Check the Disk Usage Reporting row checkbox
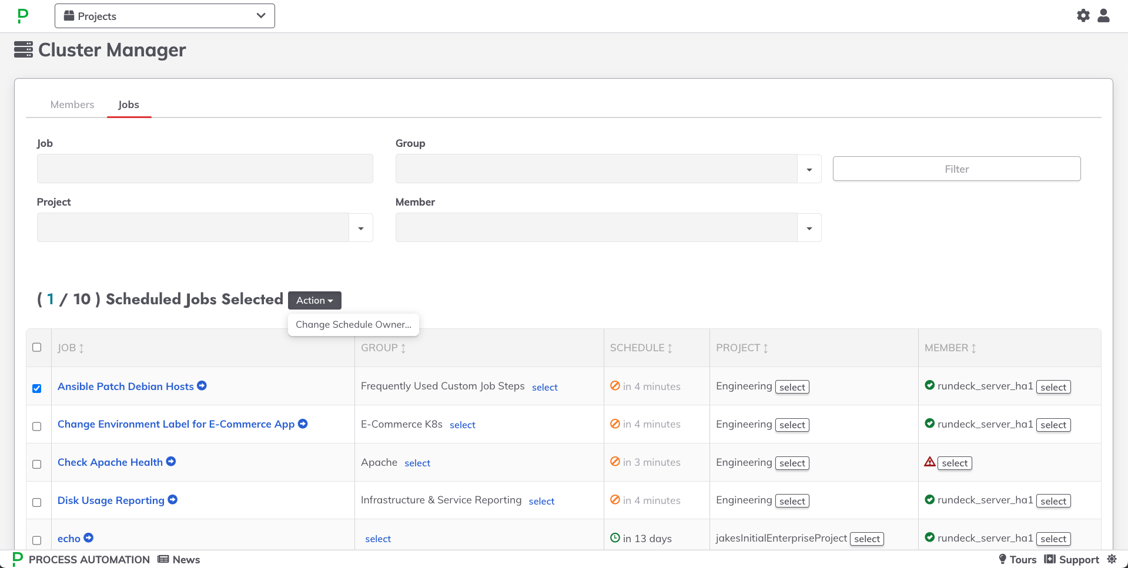The image size is (1128, 568). point(37,502)
